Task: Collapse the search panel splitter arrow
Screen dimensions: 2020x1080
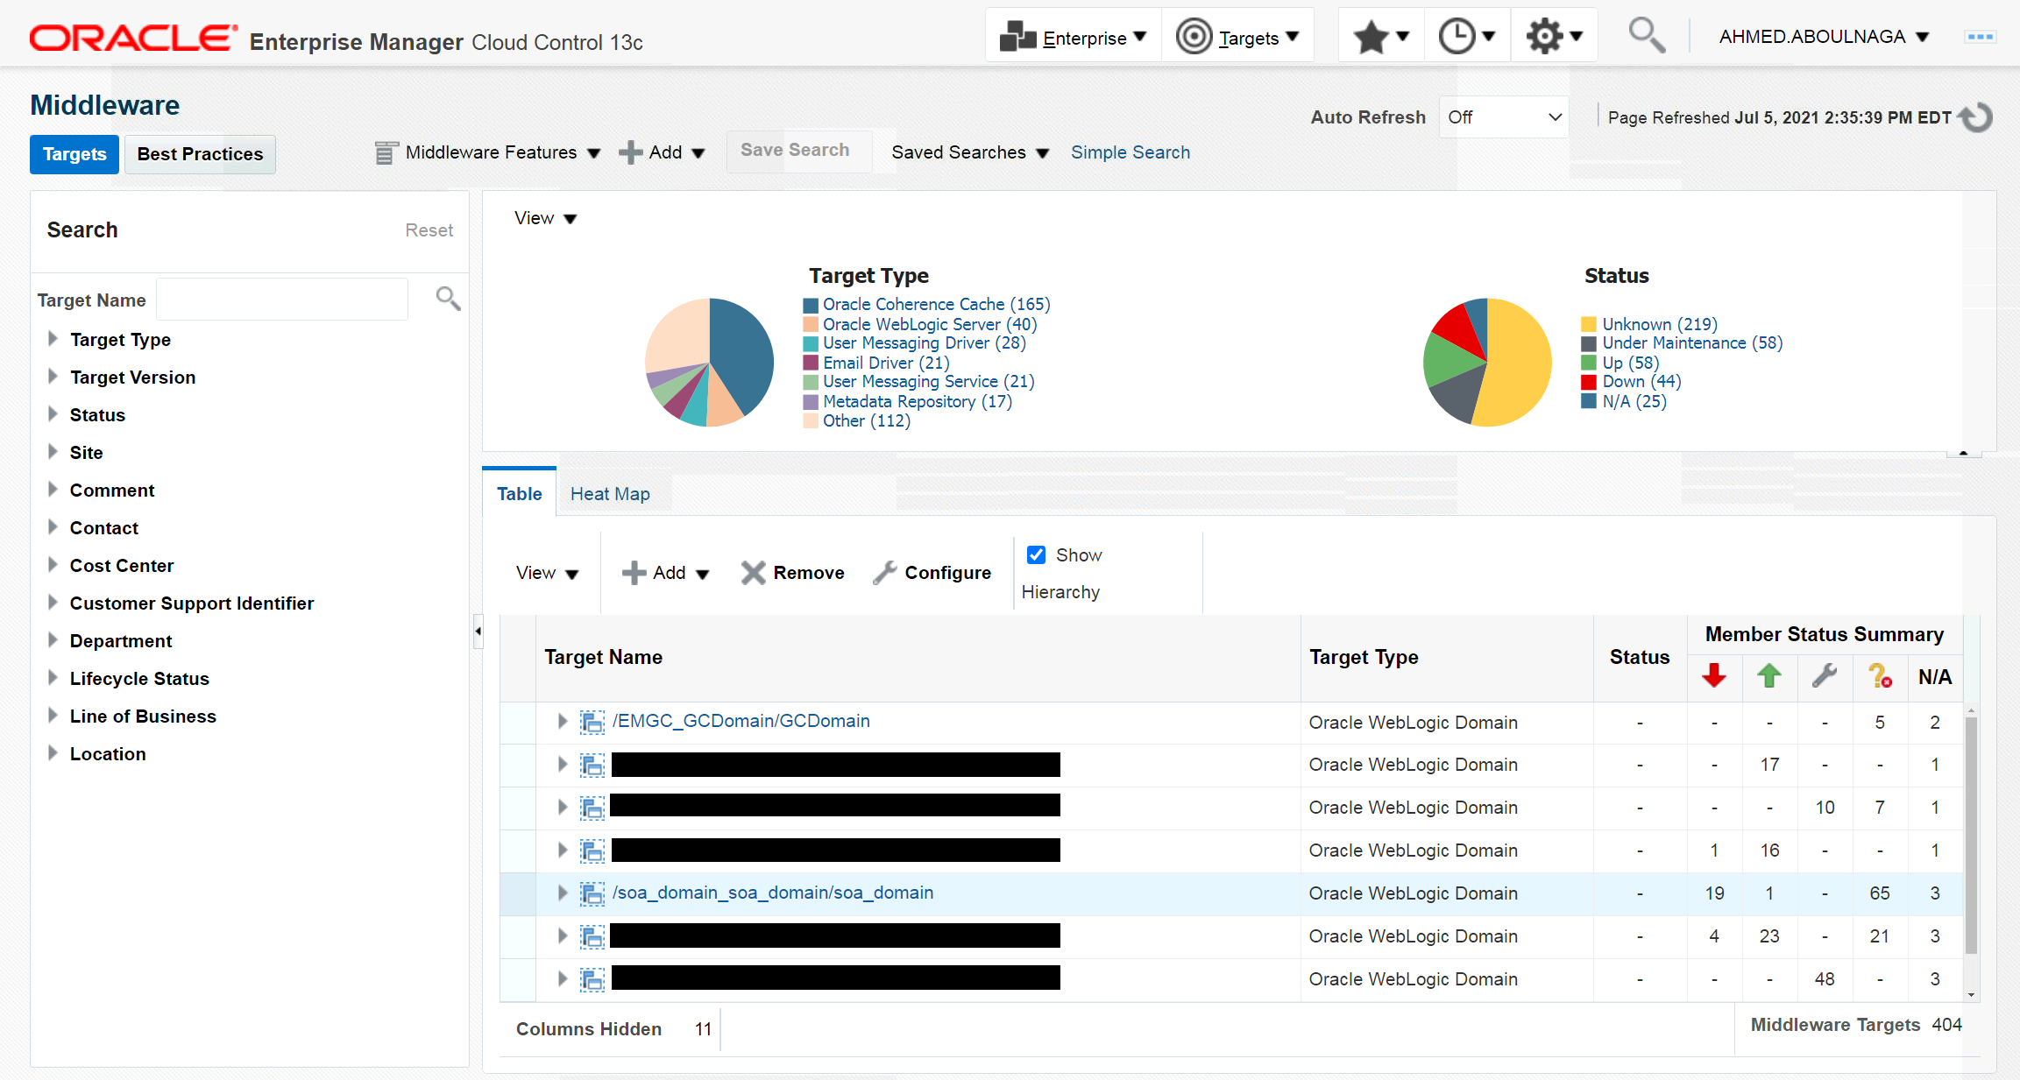Action: click(478, 632)
